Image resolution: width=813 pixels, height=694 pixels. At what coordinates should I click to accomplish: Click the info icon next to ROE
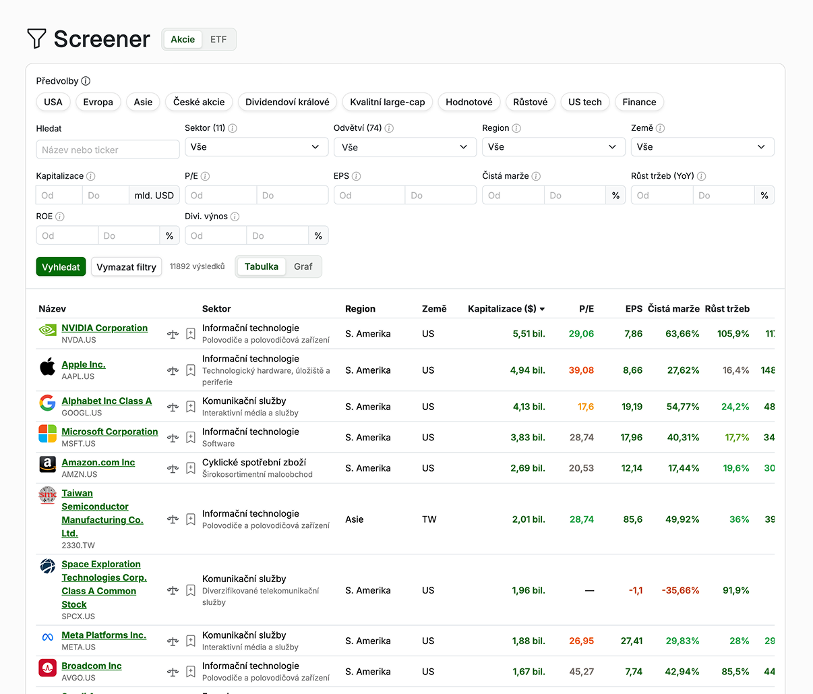pos(60,216)
